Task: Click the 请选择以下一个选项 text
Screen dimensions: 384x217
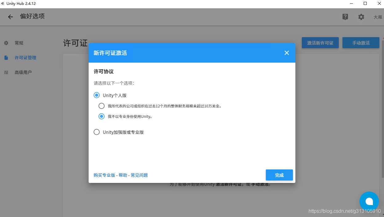Action: (114, 83)
